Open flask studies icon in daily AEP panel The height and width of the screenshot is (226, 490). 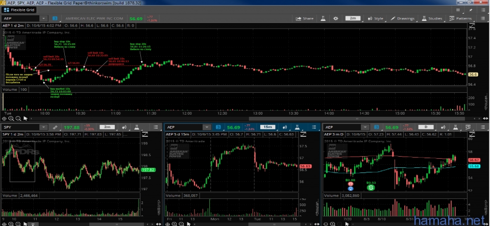pos(456,128)
